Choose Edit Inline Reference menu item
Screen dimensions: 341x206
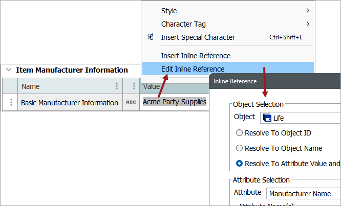(x=193, y=69)
